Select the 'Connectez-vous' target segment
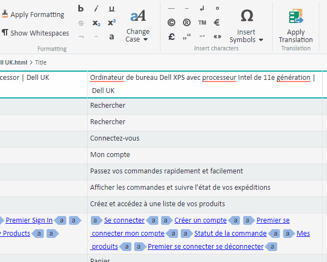Image resolution: width=327 pixels, height=262 pixels. pyautogui.click(x=205, y=138)
